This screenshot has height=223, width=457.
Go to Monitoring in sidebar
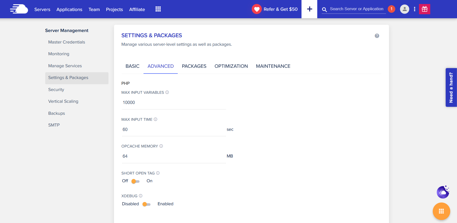[x=59, y=54]
